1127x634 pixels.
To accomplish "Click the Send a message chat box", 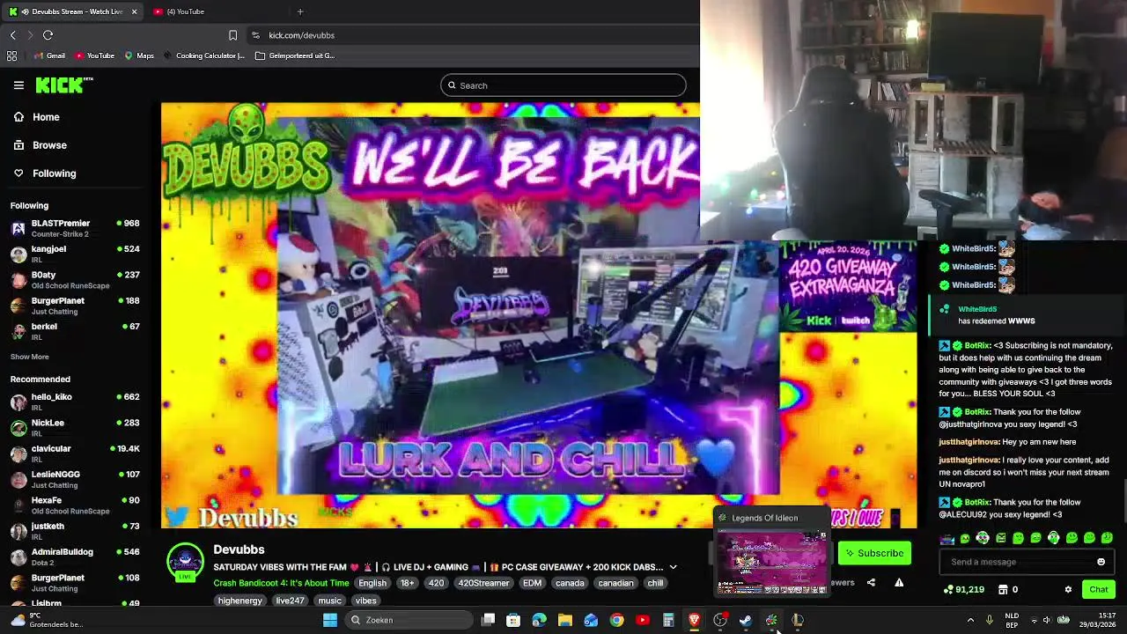I will (1027, 562).
